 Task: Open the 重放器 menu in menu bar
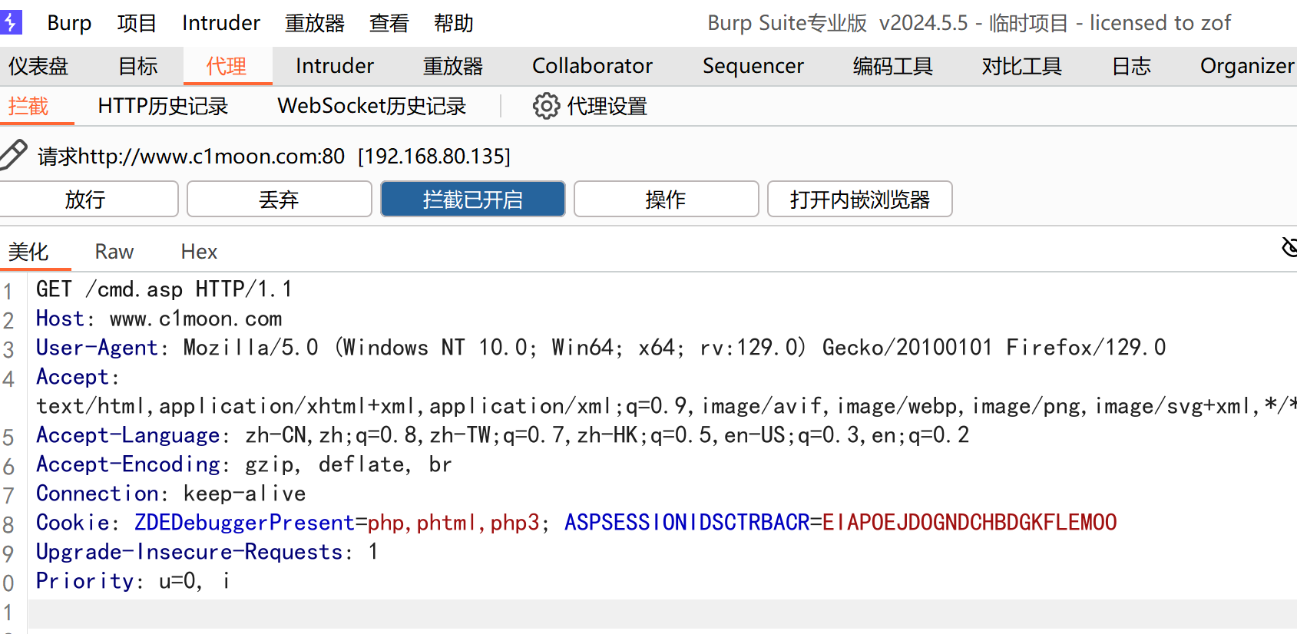tap(315, 23)
